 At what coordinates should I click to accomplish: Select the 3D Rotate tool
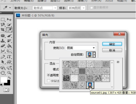pos(3,68)
